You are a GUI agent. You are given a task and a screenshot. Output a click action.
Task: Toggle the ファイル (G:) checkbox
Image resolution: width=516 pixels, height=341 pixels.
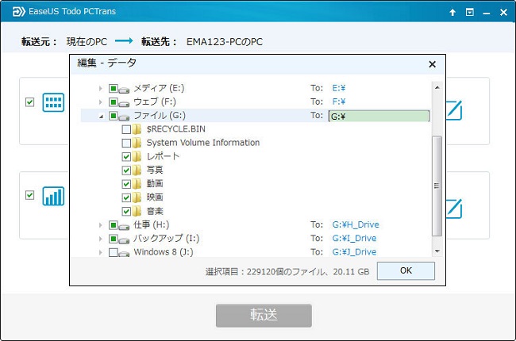[114, 116]
